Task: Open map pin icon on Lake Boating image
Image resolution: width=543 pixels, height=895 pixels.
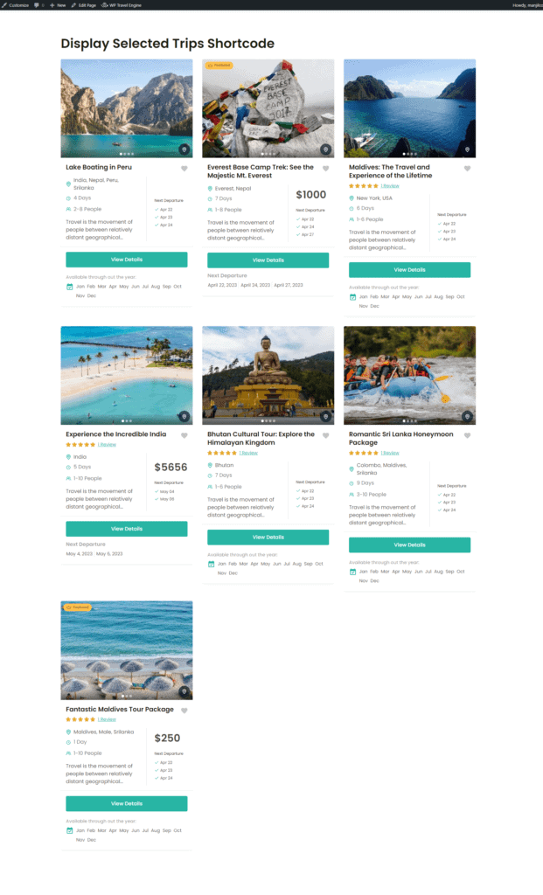Action: click(x=184, y=149)
